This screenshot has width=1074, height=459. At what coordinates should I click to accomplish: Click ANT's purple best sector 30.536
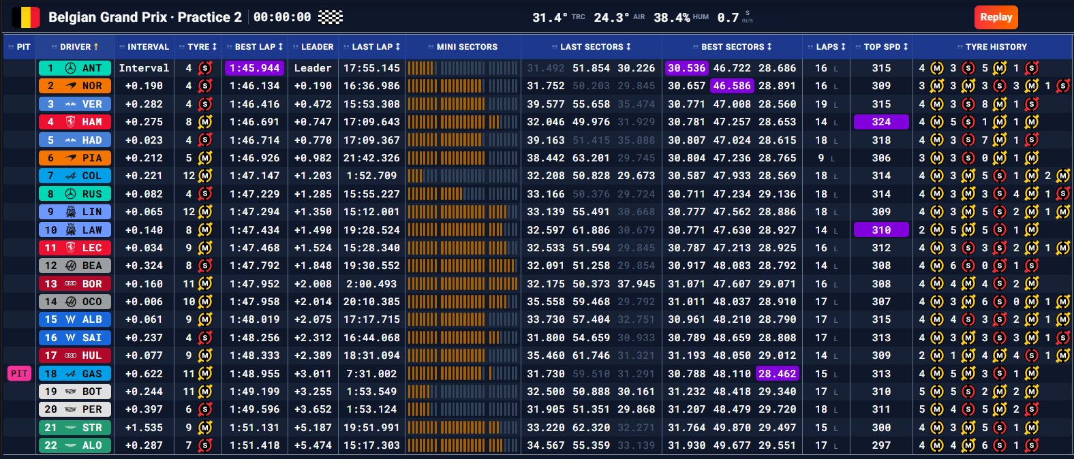[x=686, y=68]
